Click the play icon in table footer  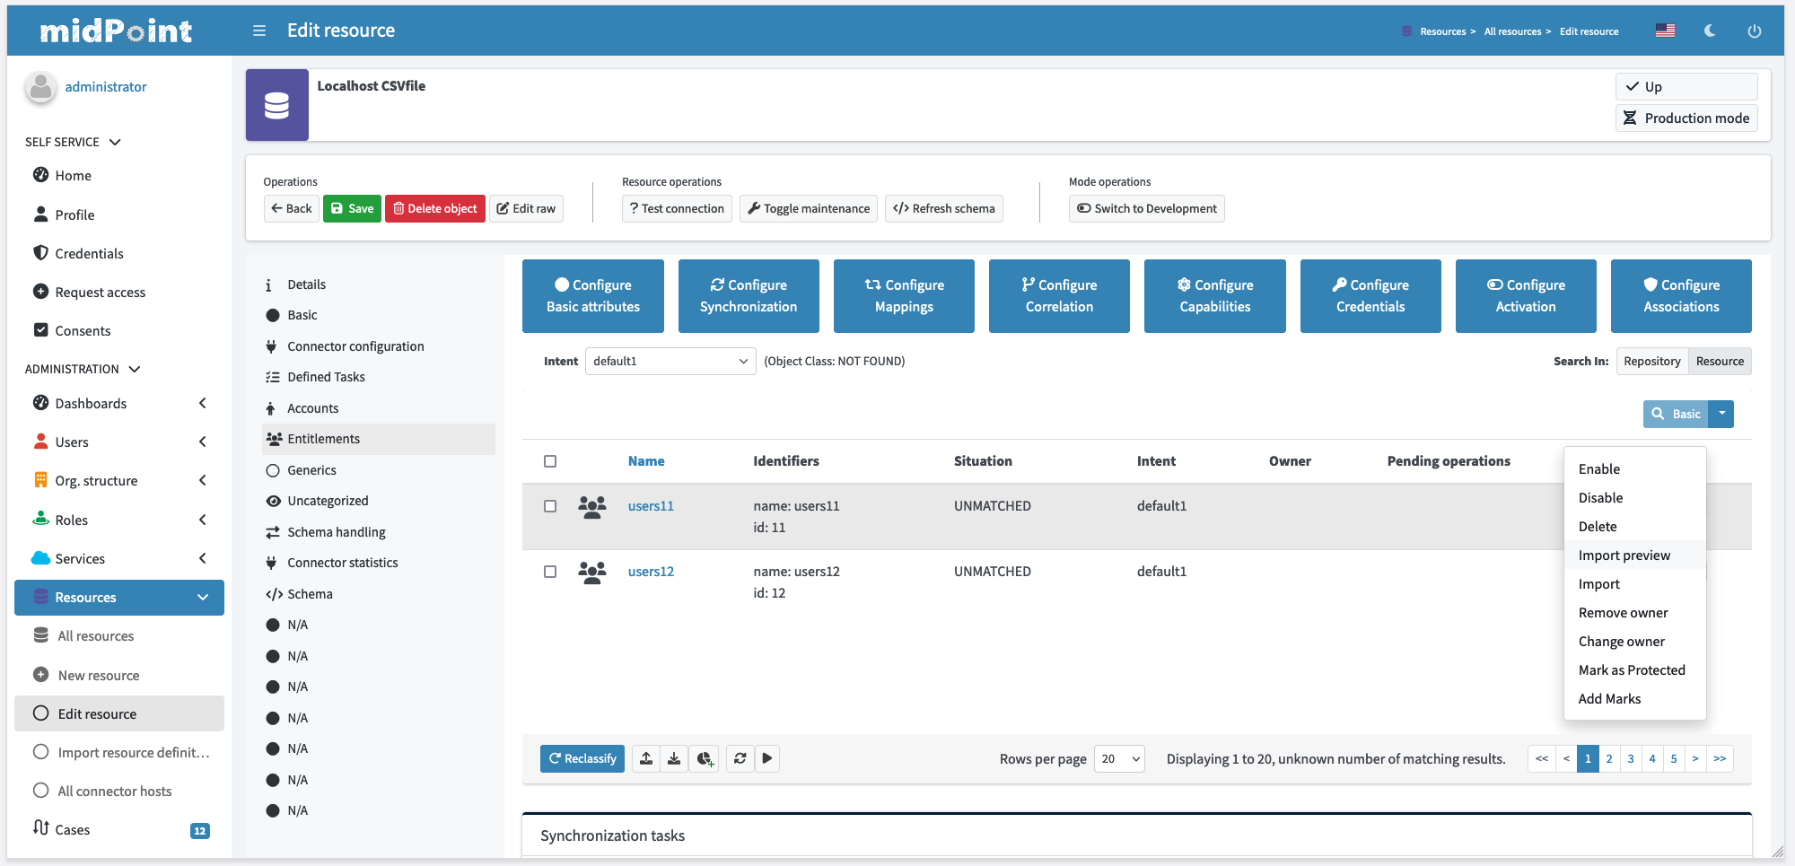pos(767,758)
